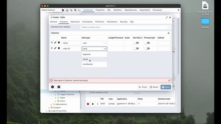Open Statistics tab in main window
The width and height of the screenshot is (221, 124).
(117, 10)
